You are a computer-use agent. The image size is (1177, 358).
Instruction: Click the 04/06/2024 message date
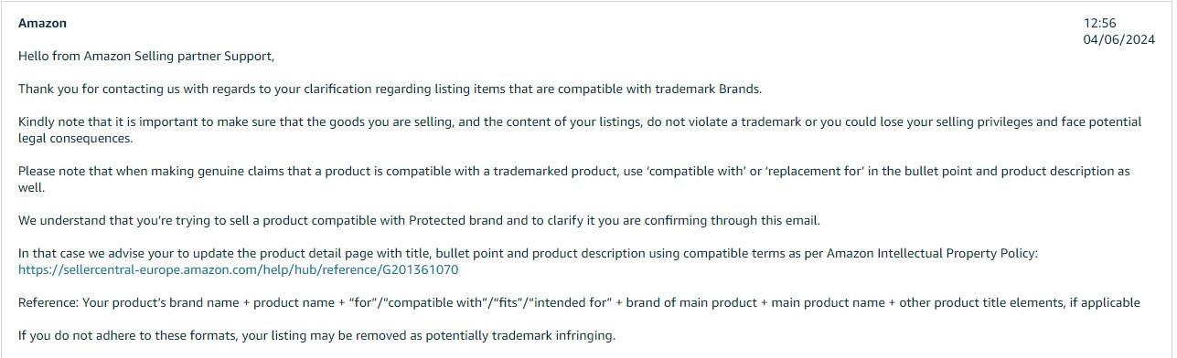pyautogui.click(x=1118, y=39)
